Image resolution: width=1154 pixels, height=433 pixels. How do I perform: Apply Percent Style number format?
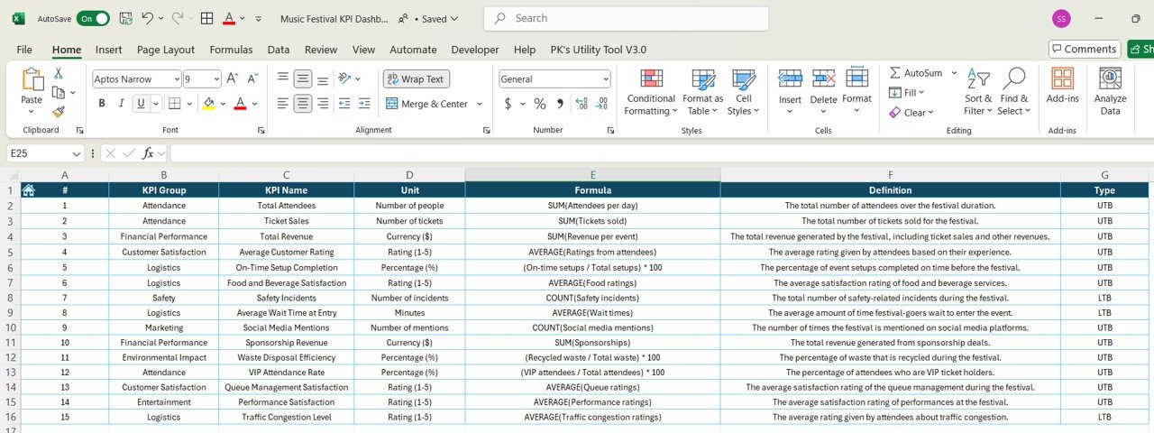pos(540,104)
